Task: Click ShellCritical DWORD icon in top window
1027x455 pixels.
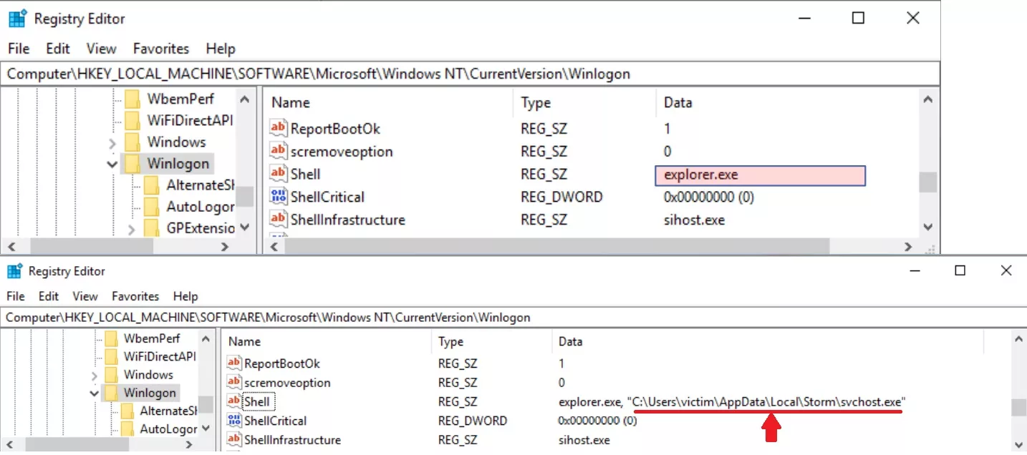Action: [278, 197]
